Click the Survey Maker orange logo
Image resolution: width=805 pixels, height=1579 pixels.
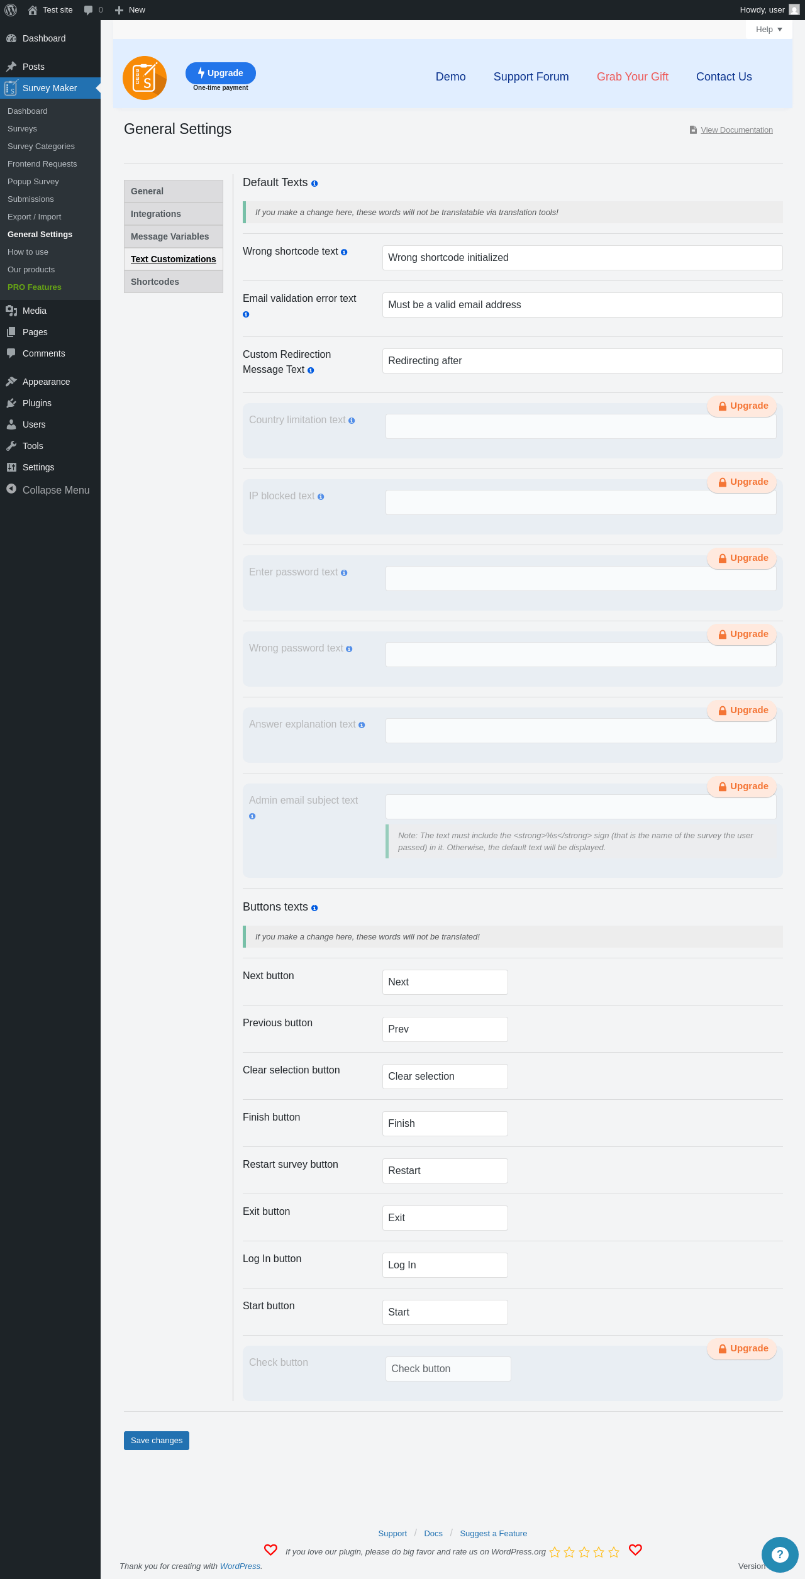tap(145, 78)
